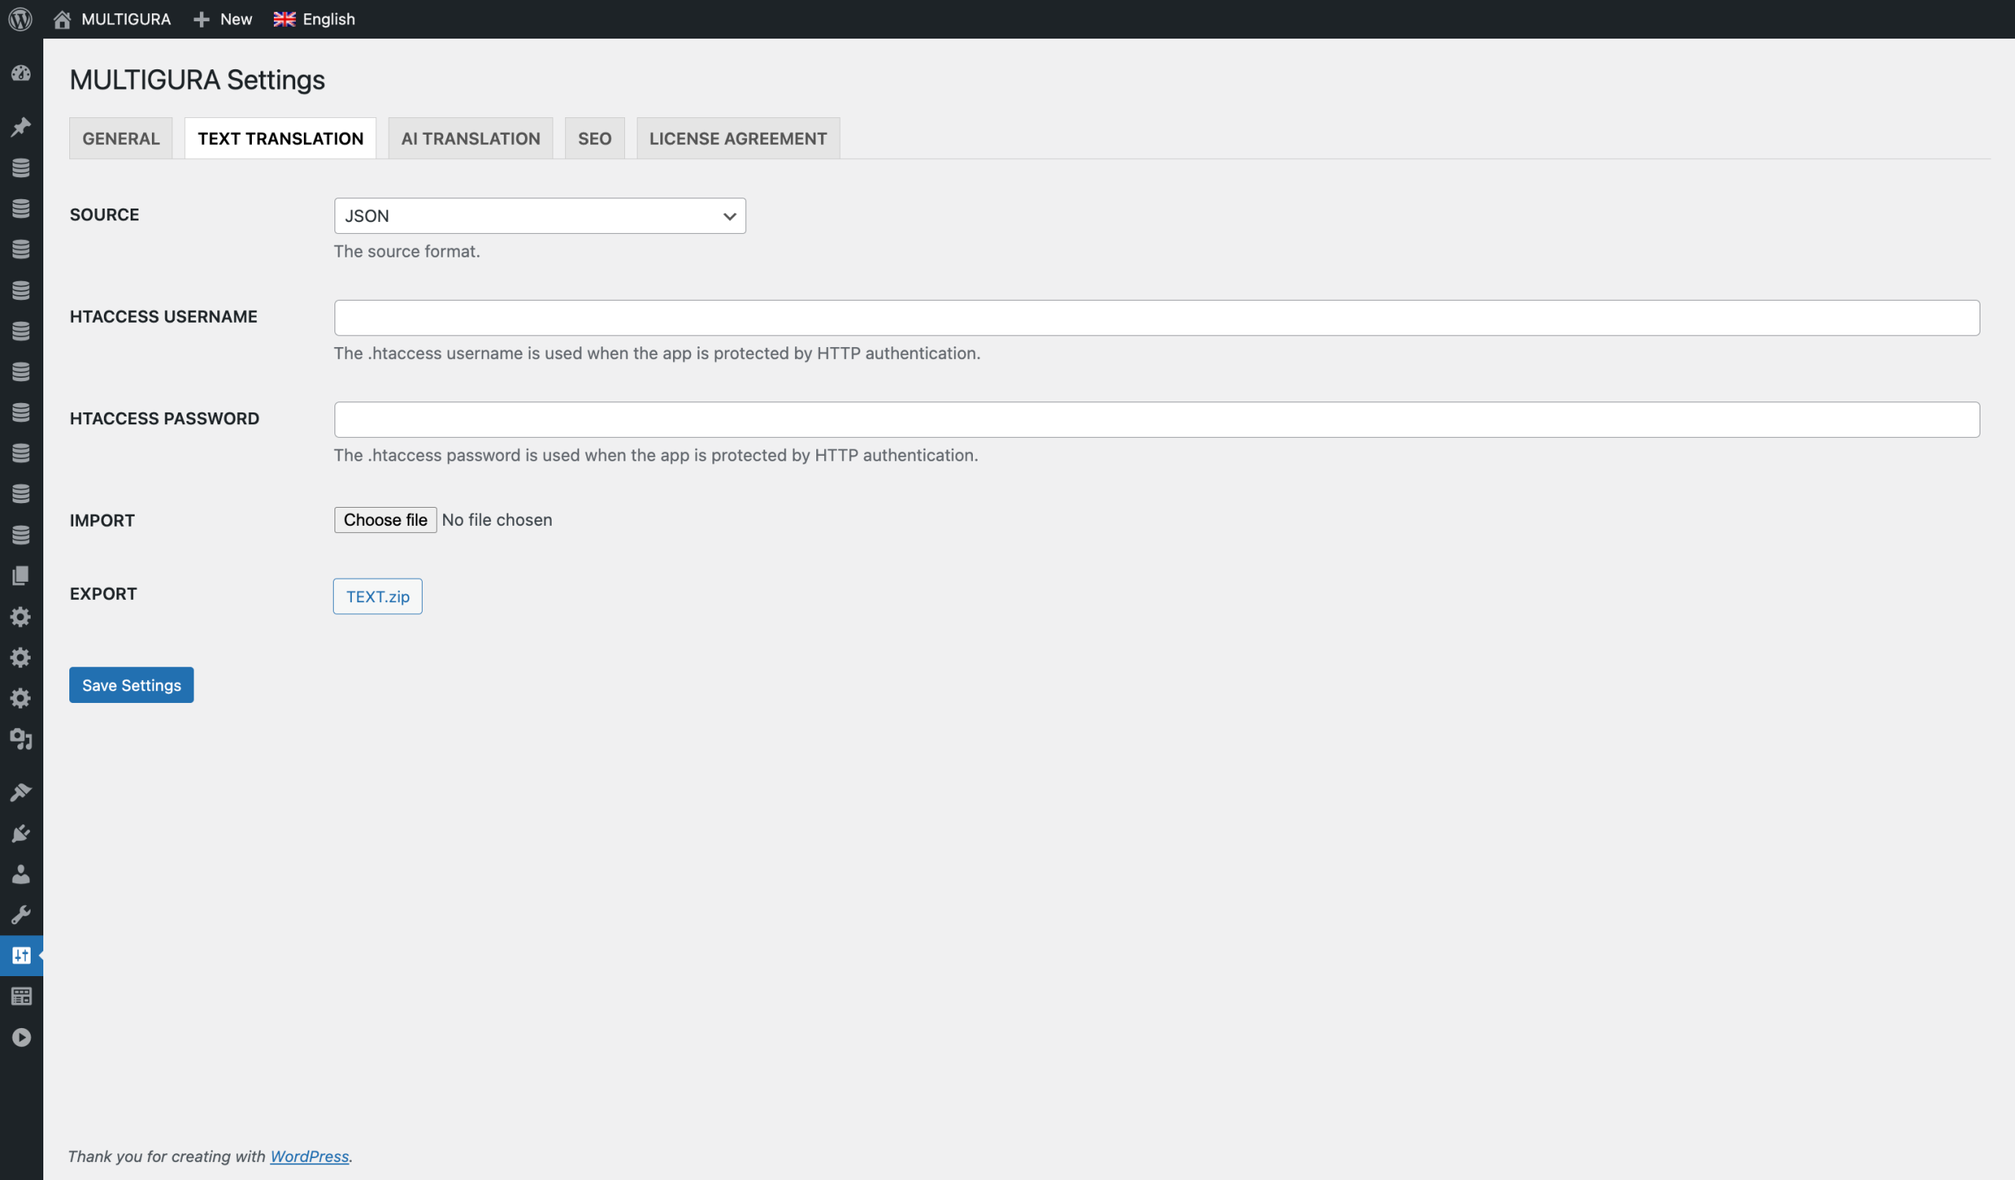
Task: Open Appearance via the paintbrush icon
Action: pyautogui.click(x=20, y=792)
